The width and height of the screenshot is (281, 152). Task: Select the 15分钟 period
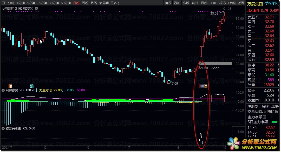coord(42,3)
